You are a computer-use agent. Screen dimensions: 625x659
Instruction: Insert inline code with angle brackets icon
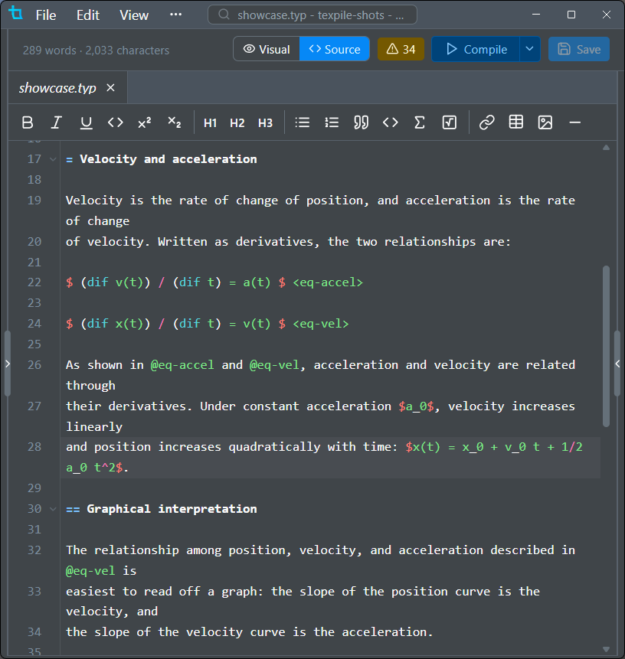[x=115, y=122]
